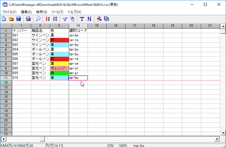Click horizontal scrollbar right arrow
This screenshot has width=226, height=148.
click(217, 139)
